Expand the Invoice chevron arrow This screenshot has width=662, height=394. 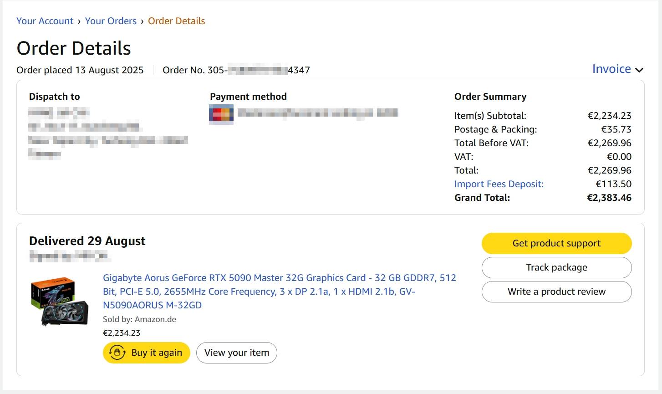coord(639,70)
